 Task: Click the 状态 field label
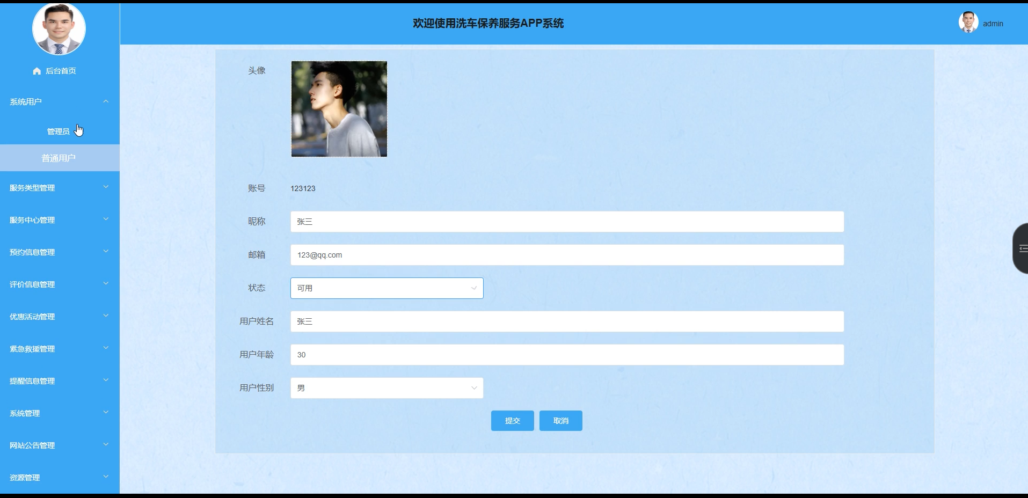[x=257, y=288]
